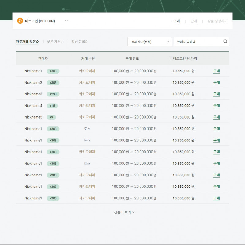Switch to the 판매 tab
The height and width of the screenshot is (245, 245).
(194, 21)
